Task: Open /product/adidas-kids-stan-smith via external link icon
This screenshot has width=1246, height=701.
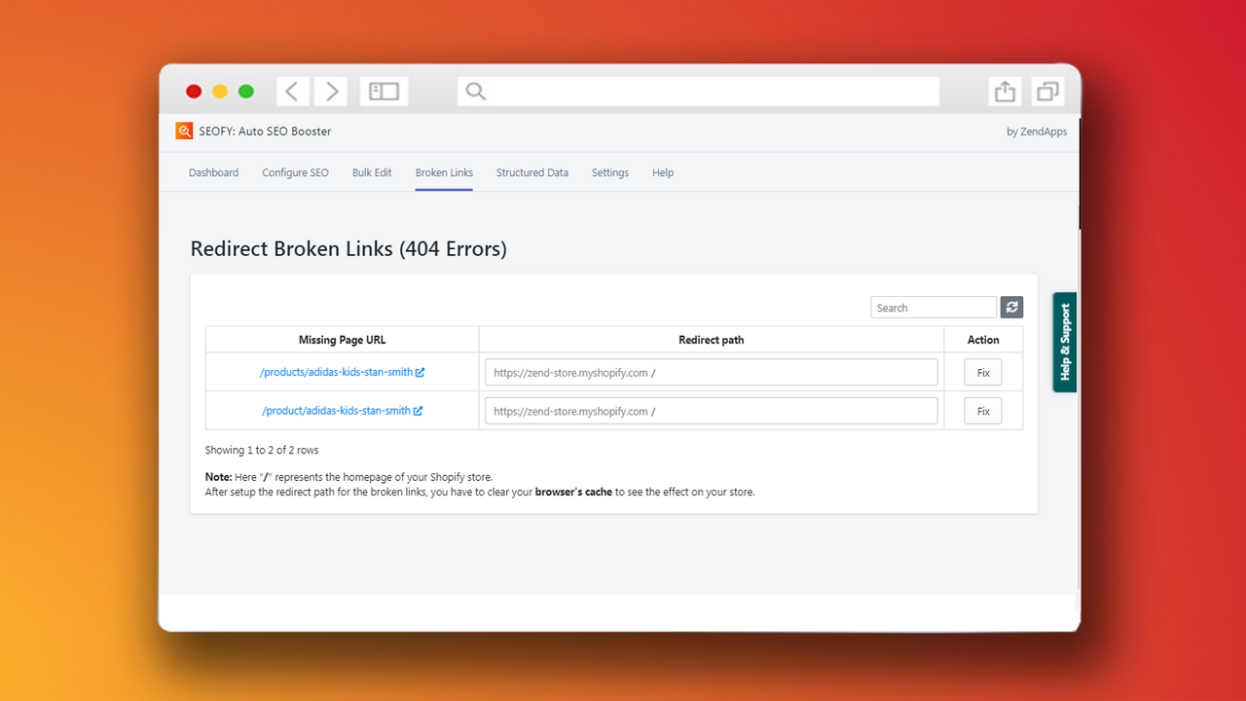Action: (x=419, y=410)
